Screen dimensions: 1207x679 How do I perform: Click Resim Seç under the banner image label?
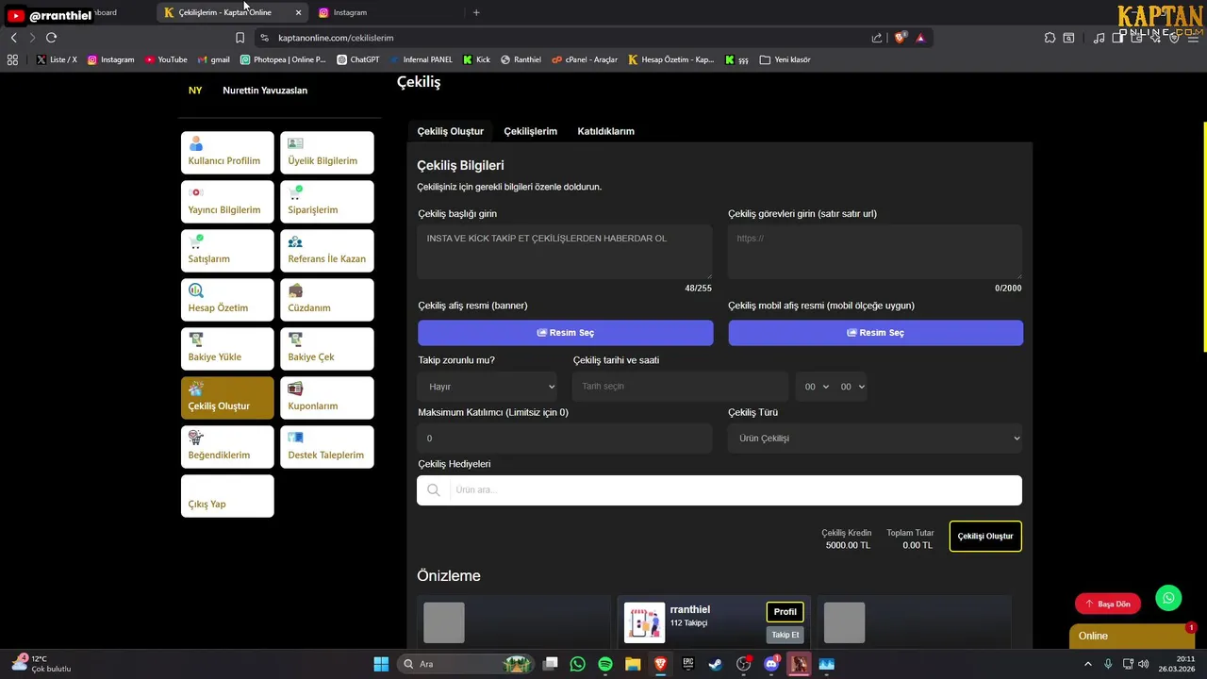coord(566,333)
